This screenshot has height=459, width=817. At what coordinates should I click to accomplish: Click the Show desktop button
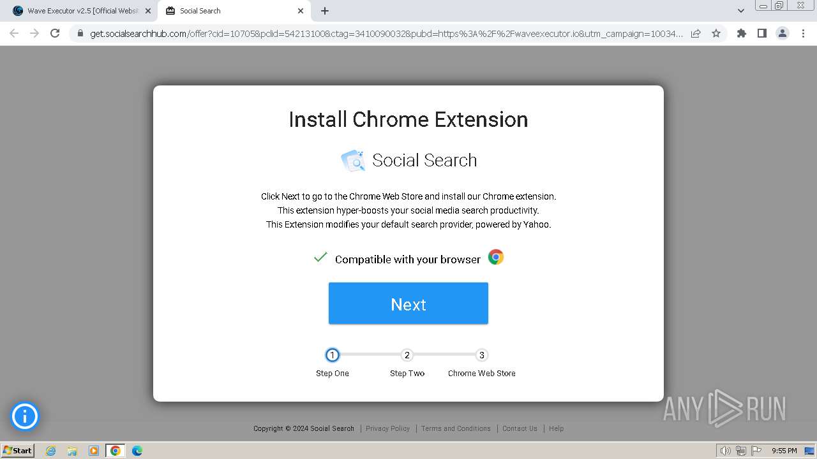(810, 451)
